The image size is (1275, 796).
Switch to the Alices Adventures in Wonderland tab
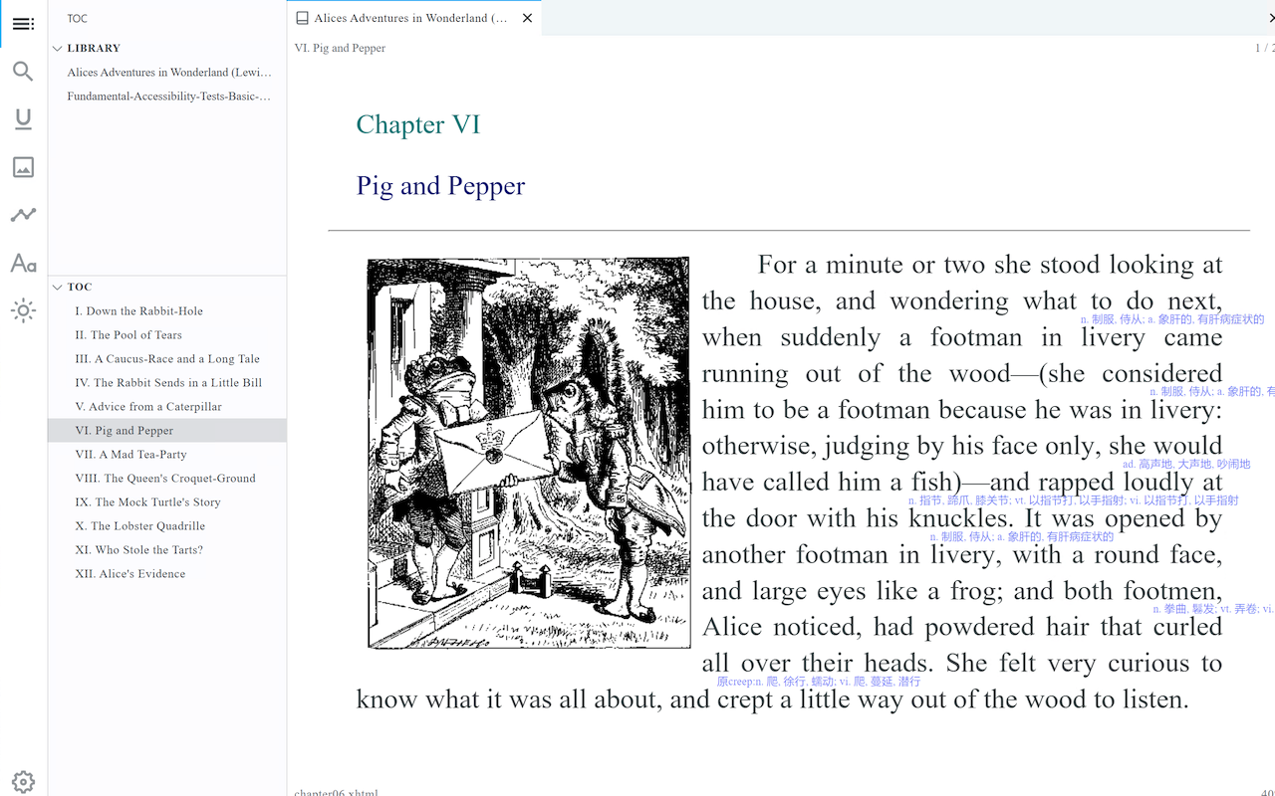click(x=408, y=18)
